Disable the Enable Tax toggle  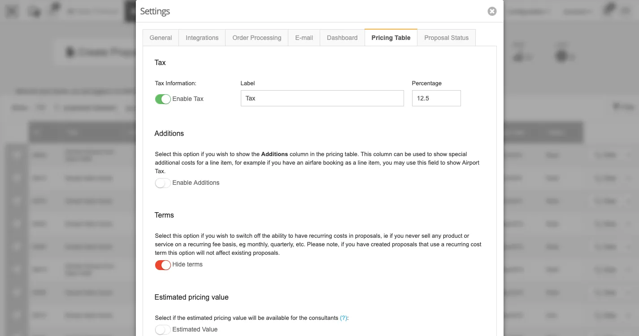point(163,99)
